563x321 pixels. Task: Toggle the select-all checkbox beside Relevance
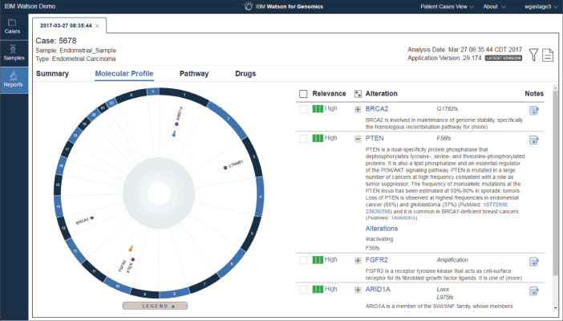tap(303, 94)
